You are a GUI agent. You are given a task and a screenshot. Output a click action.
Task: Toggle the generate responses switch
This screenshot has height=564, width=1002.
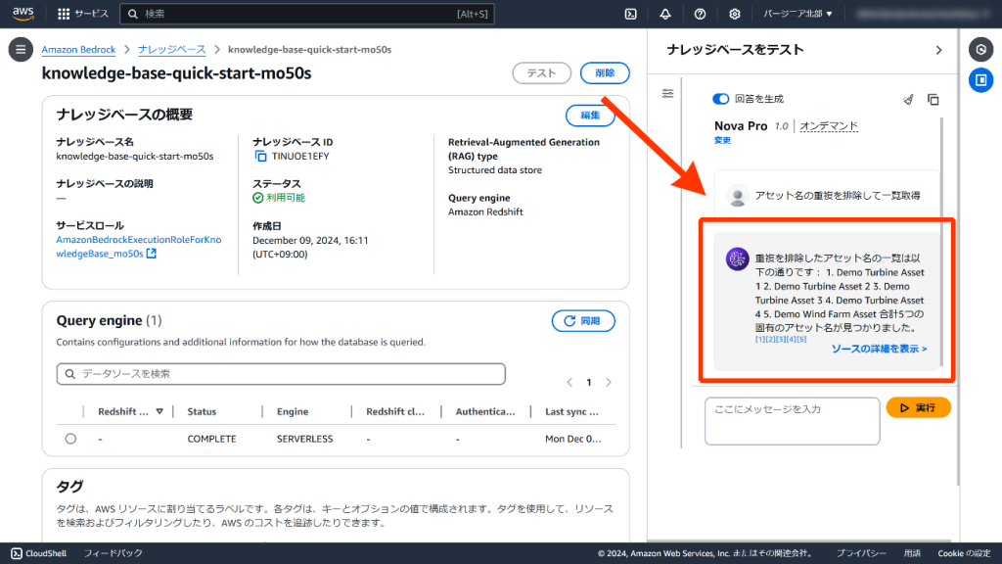click(720, 99)
